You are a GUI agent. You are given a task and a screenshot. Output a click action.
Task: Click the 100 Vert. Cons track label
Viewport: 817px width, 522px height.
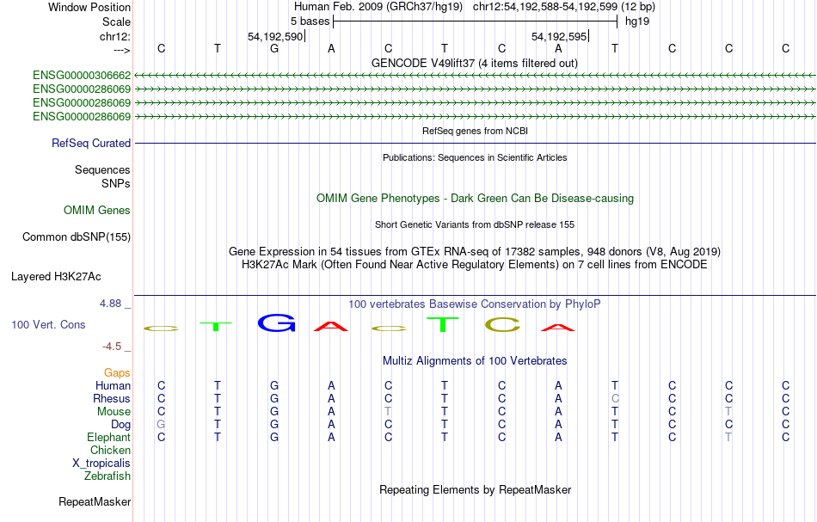48,324
